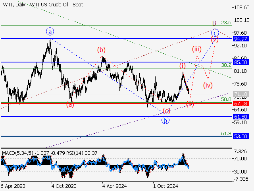Image resolution: width=254 pixels, height=191 pixels.
Task: Select the 53.00 price level tag
Action: (x=241, y=136)
